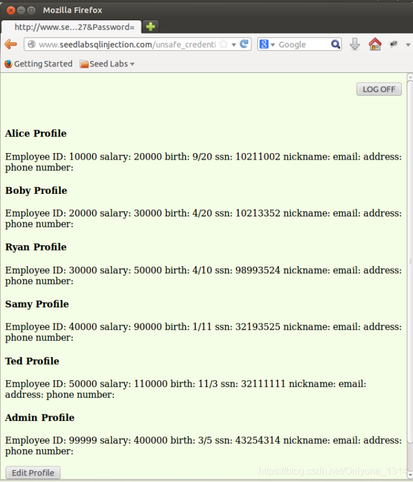
Task: Click Admin's Employee ID 99999
Action: 83,440
